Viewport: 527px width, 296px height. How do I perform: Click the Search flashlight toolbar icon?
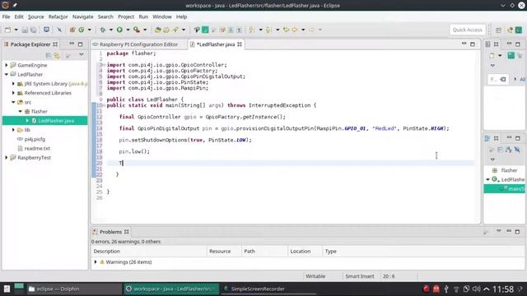175,30
